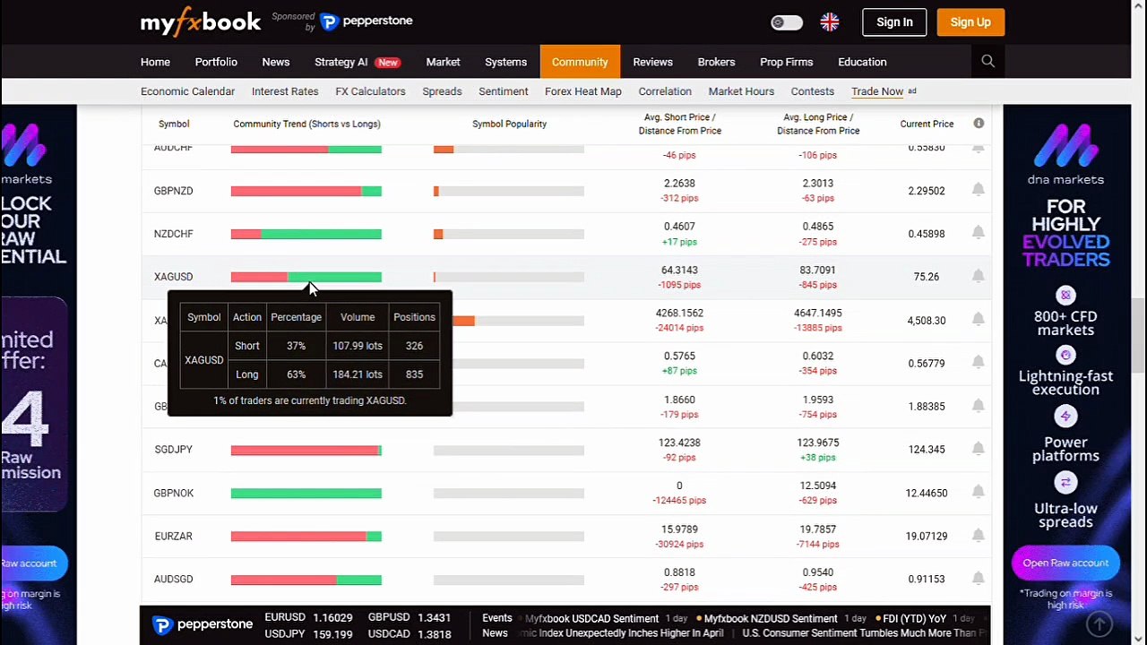Open the Brokers menu
The height and width of the screenshot is (645, 1147).
(716, 62)
